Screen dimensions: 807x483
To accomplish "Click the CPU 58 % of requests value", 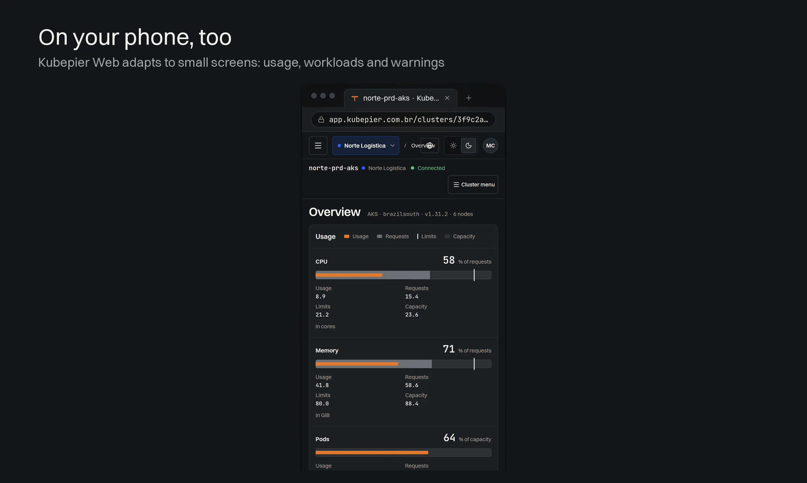I will 467,260.
